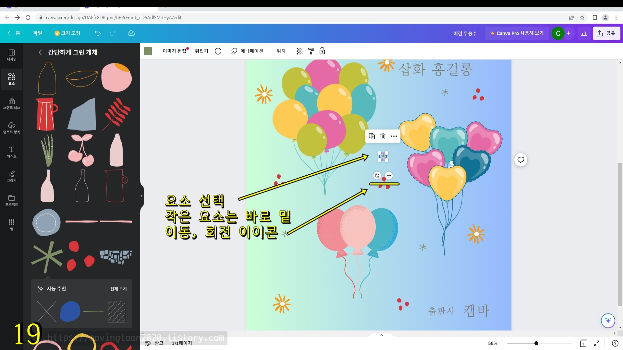Delete selected element with trash icon

tap(383, 136)
